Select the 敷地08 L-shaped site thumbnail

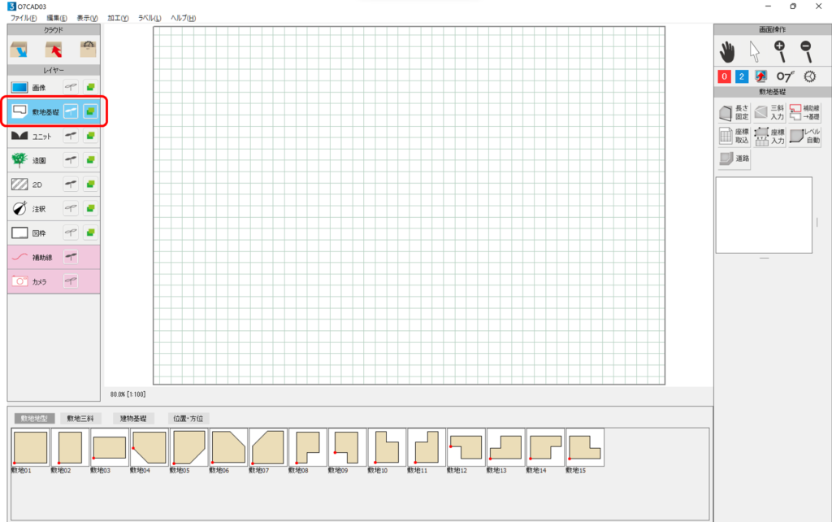click(307, 448)
